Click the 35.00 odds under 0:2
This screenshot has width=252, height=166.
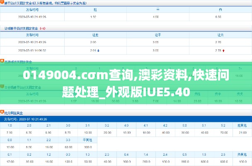coord(29,162)
